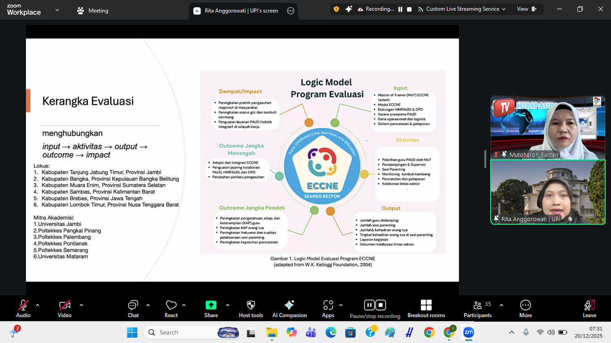
Task: Expand the Custom Live Streaming Service dropdown
Action: [504, 9]
